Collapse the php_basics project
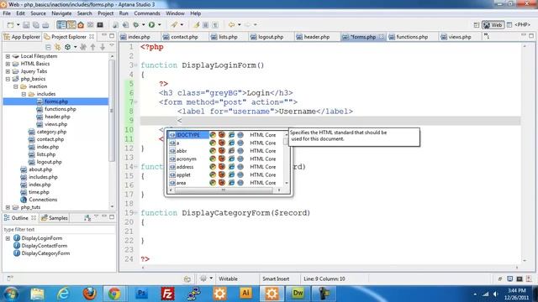538x302 pixels. click(x=8, y=79)
